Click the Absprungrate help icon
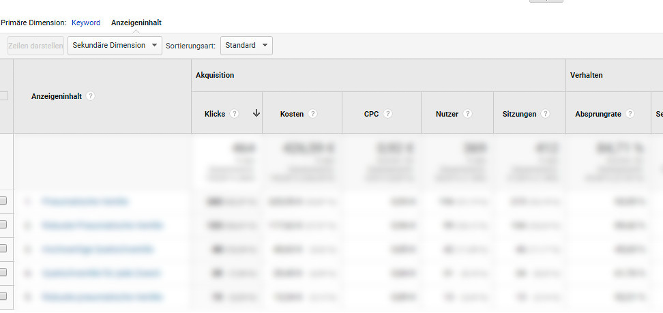 [x=630, y=114]
